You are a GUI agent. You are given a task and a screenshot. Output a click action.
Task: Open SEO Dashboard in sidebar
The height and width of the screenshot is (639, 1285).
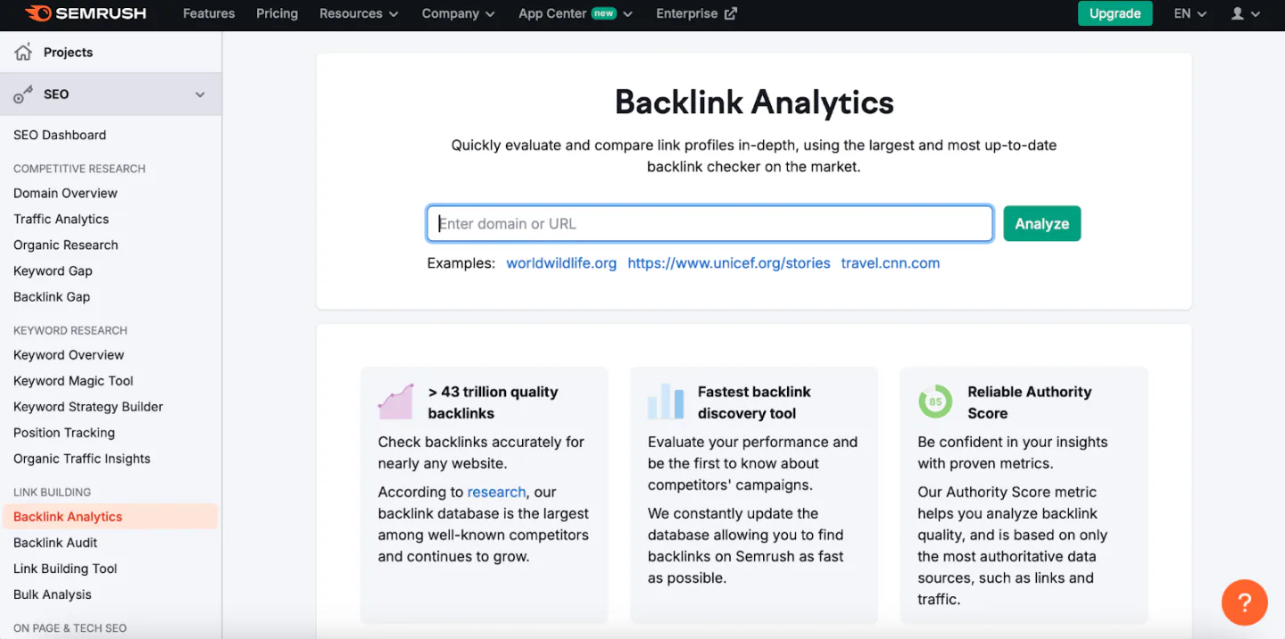click(60, 135)
